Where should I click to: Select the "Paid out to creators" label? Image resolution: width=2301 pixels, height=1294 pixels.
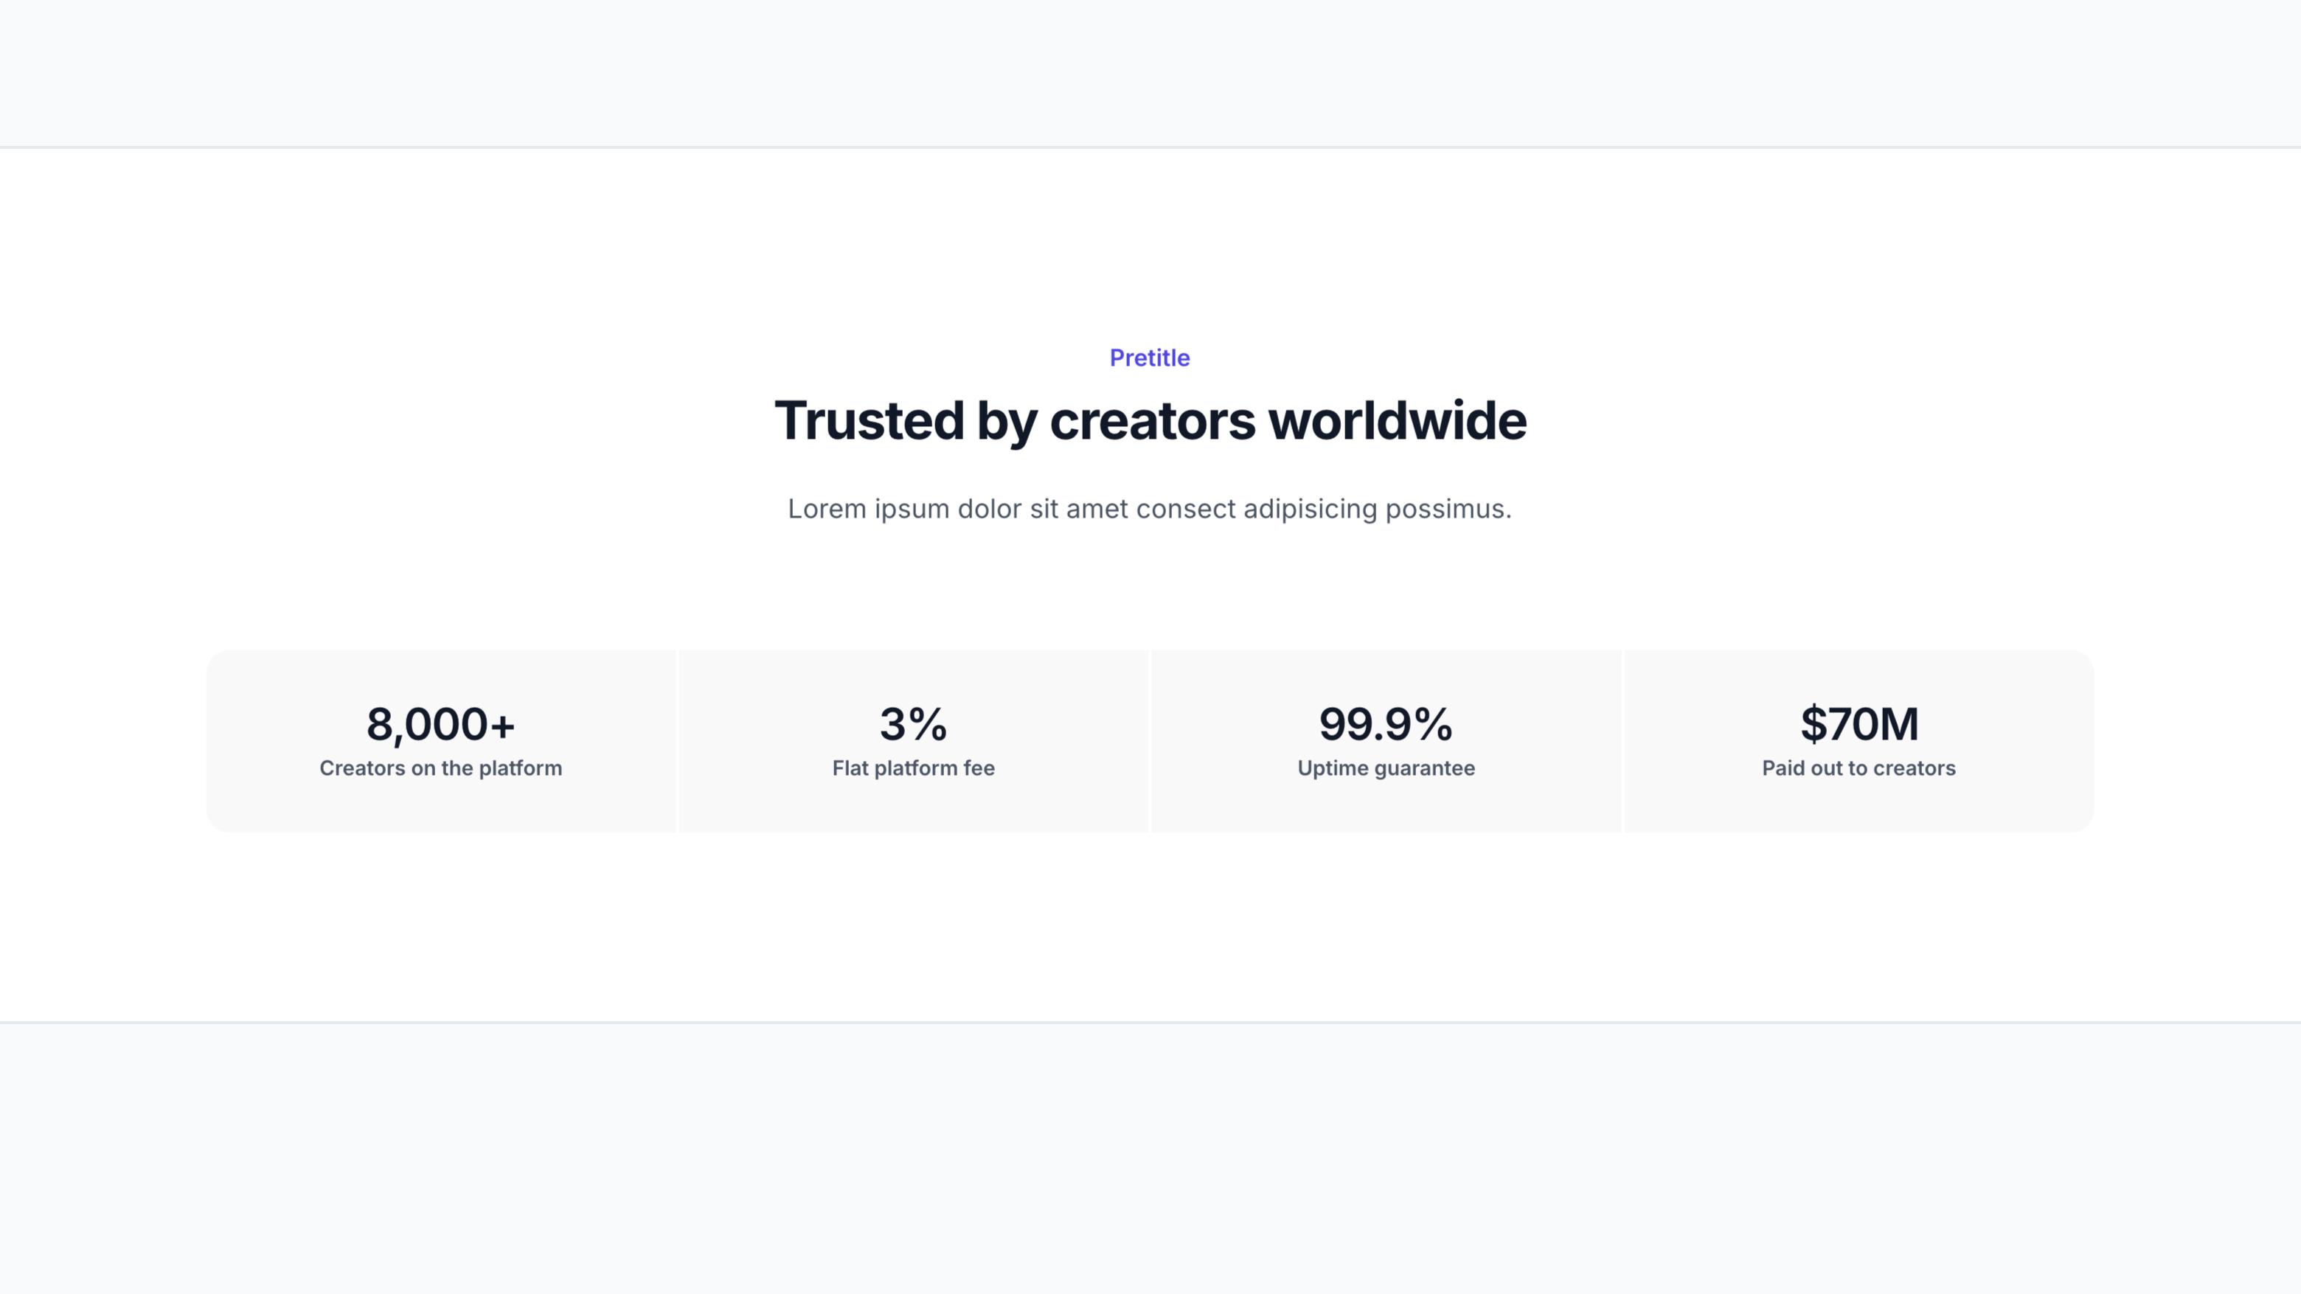click(x=1858, y=768)
